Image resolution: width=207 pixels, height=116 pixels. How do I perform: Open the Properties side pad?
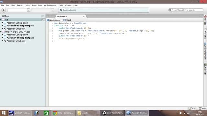coord(205,34)
